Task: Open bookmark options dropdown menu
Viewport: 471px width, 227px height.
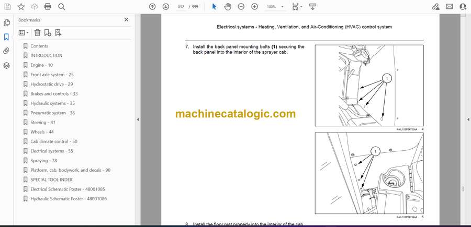Action: [x=24, y=32]
